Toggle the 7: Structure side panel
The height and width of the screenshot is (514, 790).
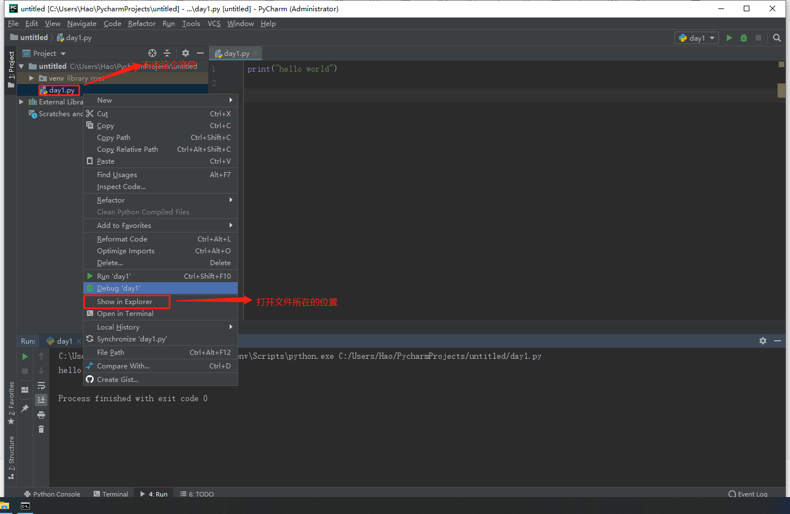(x=11, y=458)
